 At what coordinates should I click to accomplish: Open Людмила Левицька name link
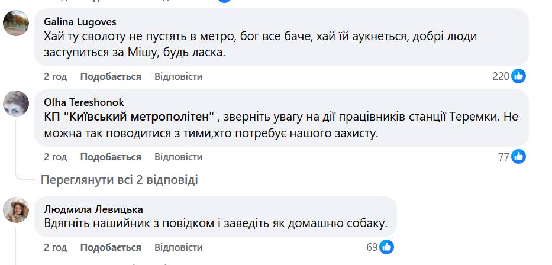[x=93, y=209]
